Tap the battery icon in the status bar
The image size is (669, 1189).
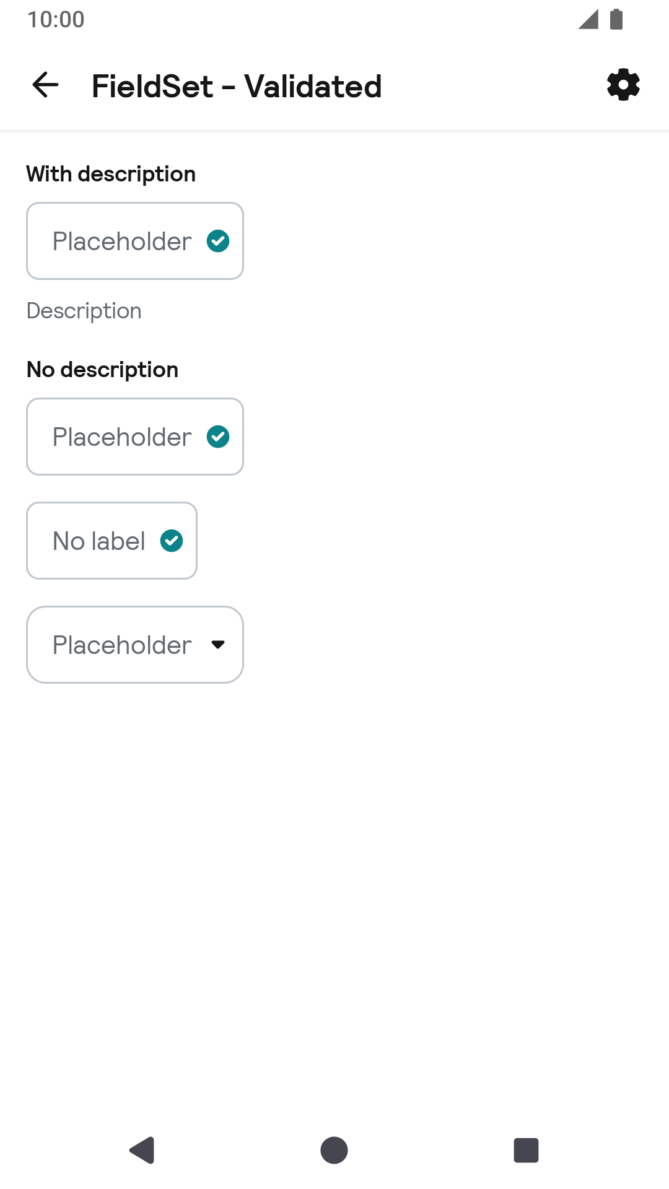point(616,19)
